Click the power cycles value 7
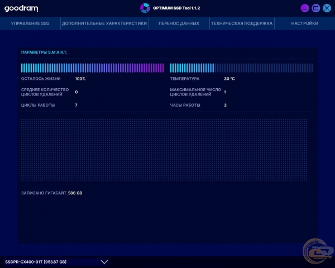The image size is (335, 268). [76, 105]
